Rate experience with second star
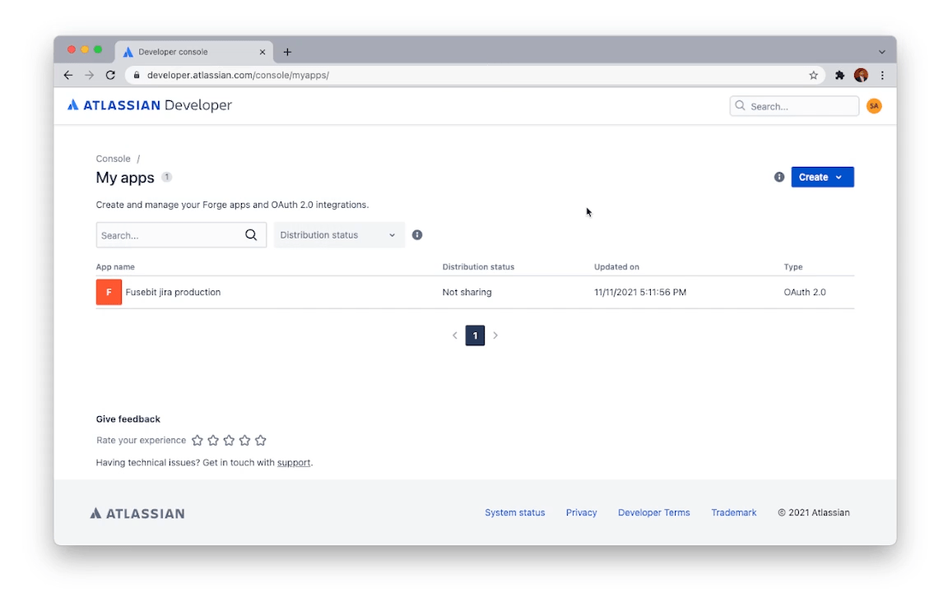This screenshot has height=592, width=948. tap(213, 441)
